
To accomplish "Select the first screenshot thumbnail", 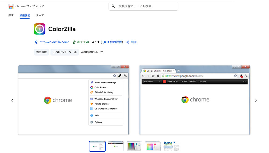I will [x=97, y=146].
